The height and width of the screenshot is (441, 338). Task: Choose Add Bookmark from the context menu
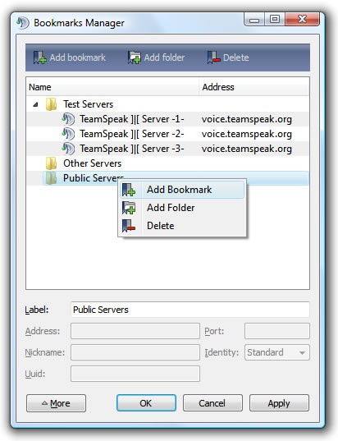(182, 190)
